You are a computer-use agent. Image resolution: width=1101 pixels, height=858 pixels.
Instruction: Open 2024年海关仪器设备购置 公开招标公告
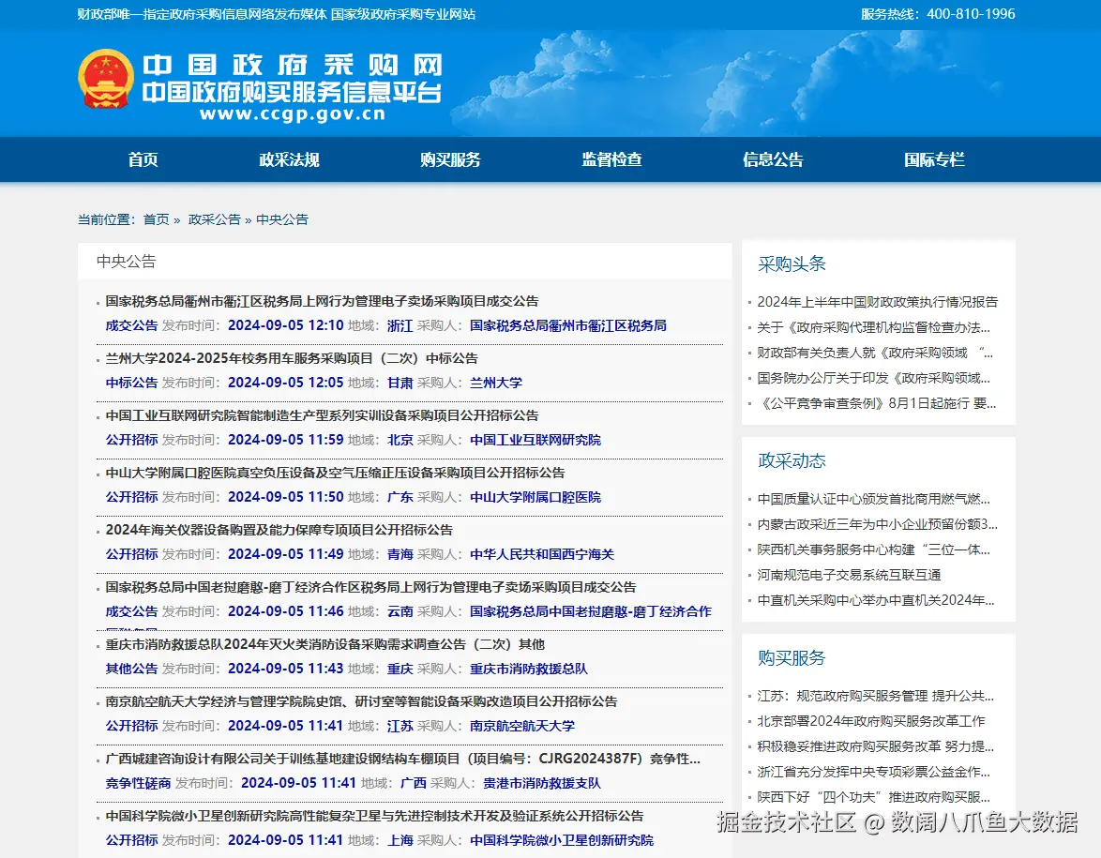click(279, 530)
